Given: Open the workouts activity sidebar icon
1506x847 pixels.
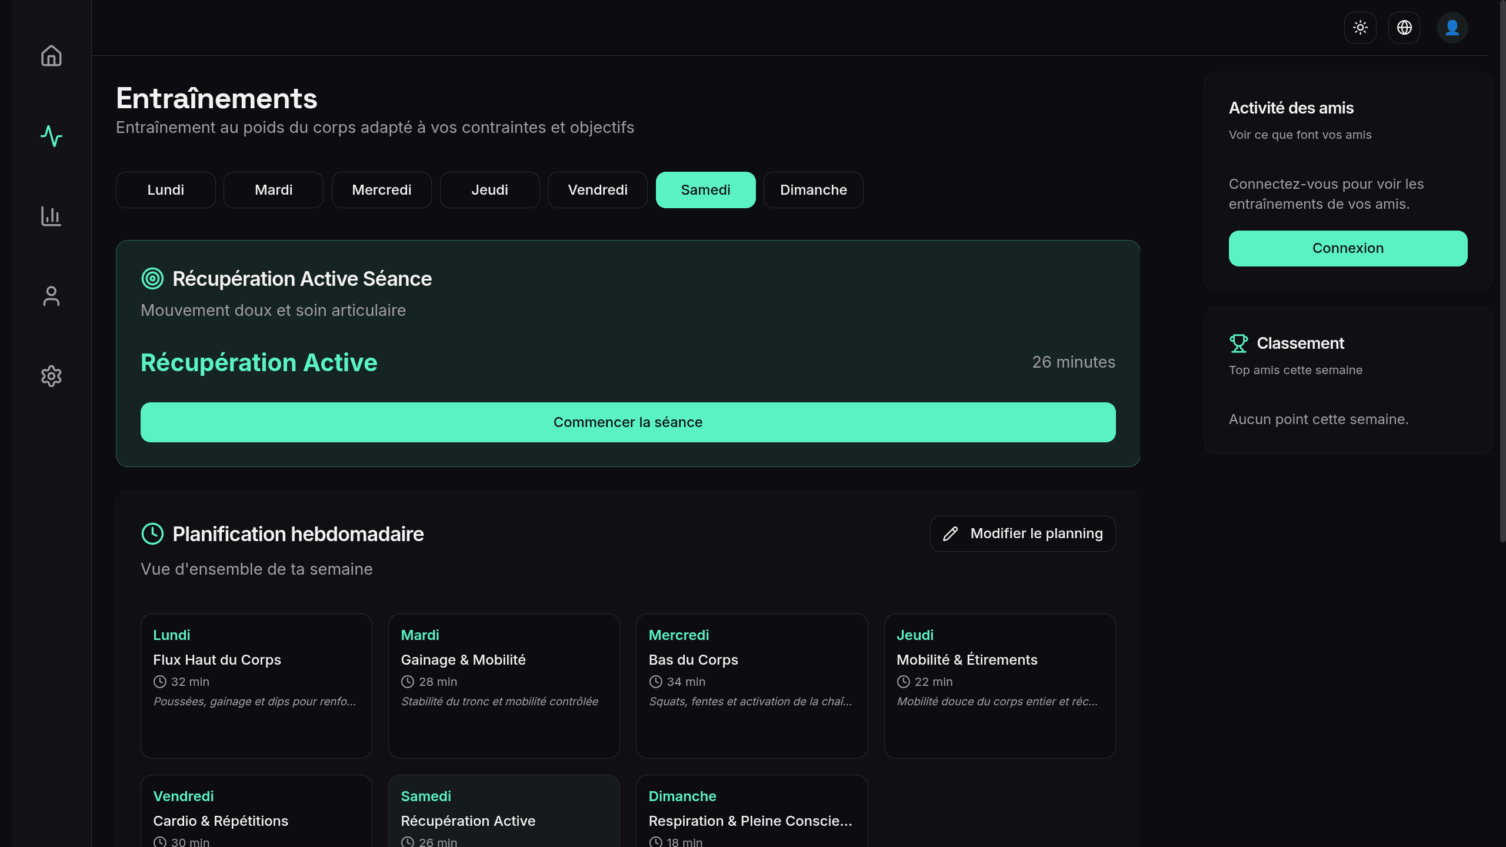Looking at the screenshot, I should tap(51, 136).
